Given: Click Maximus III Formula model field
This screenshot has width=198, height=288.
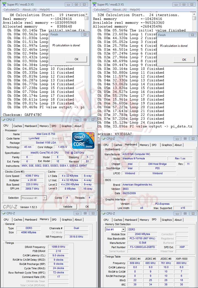Looking at the screenshot, I should (x=144, y=158).
